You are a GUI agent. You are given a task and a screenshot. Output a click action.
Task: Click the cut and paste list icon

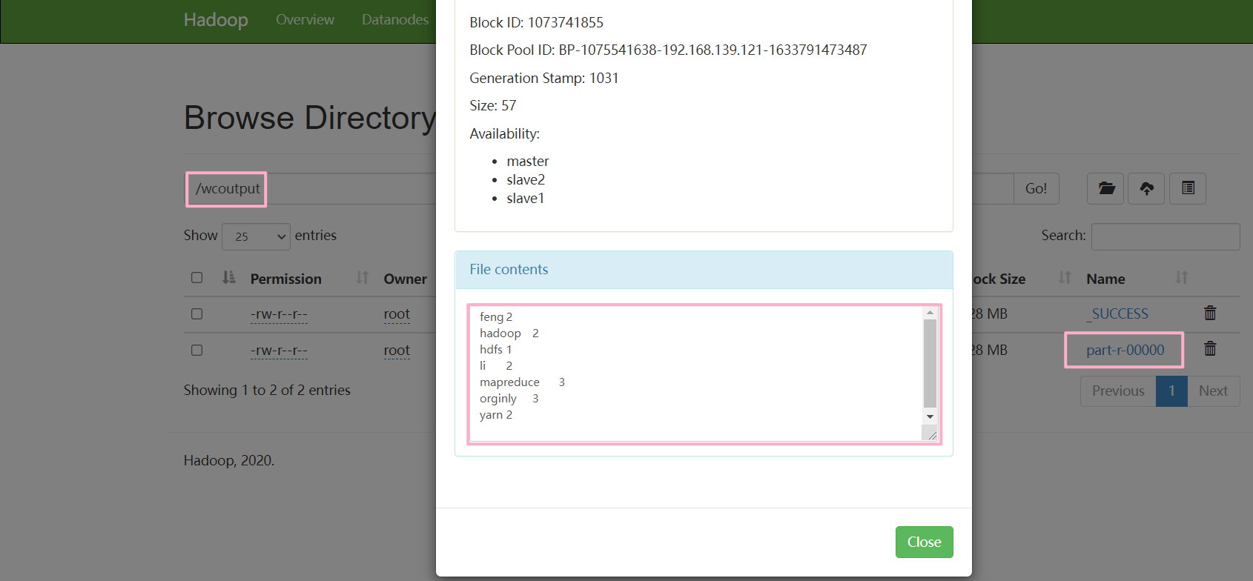pyautogui.click(x=1188, y=188)
